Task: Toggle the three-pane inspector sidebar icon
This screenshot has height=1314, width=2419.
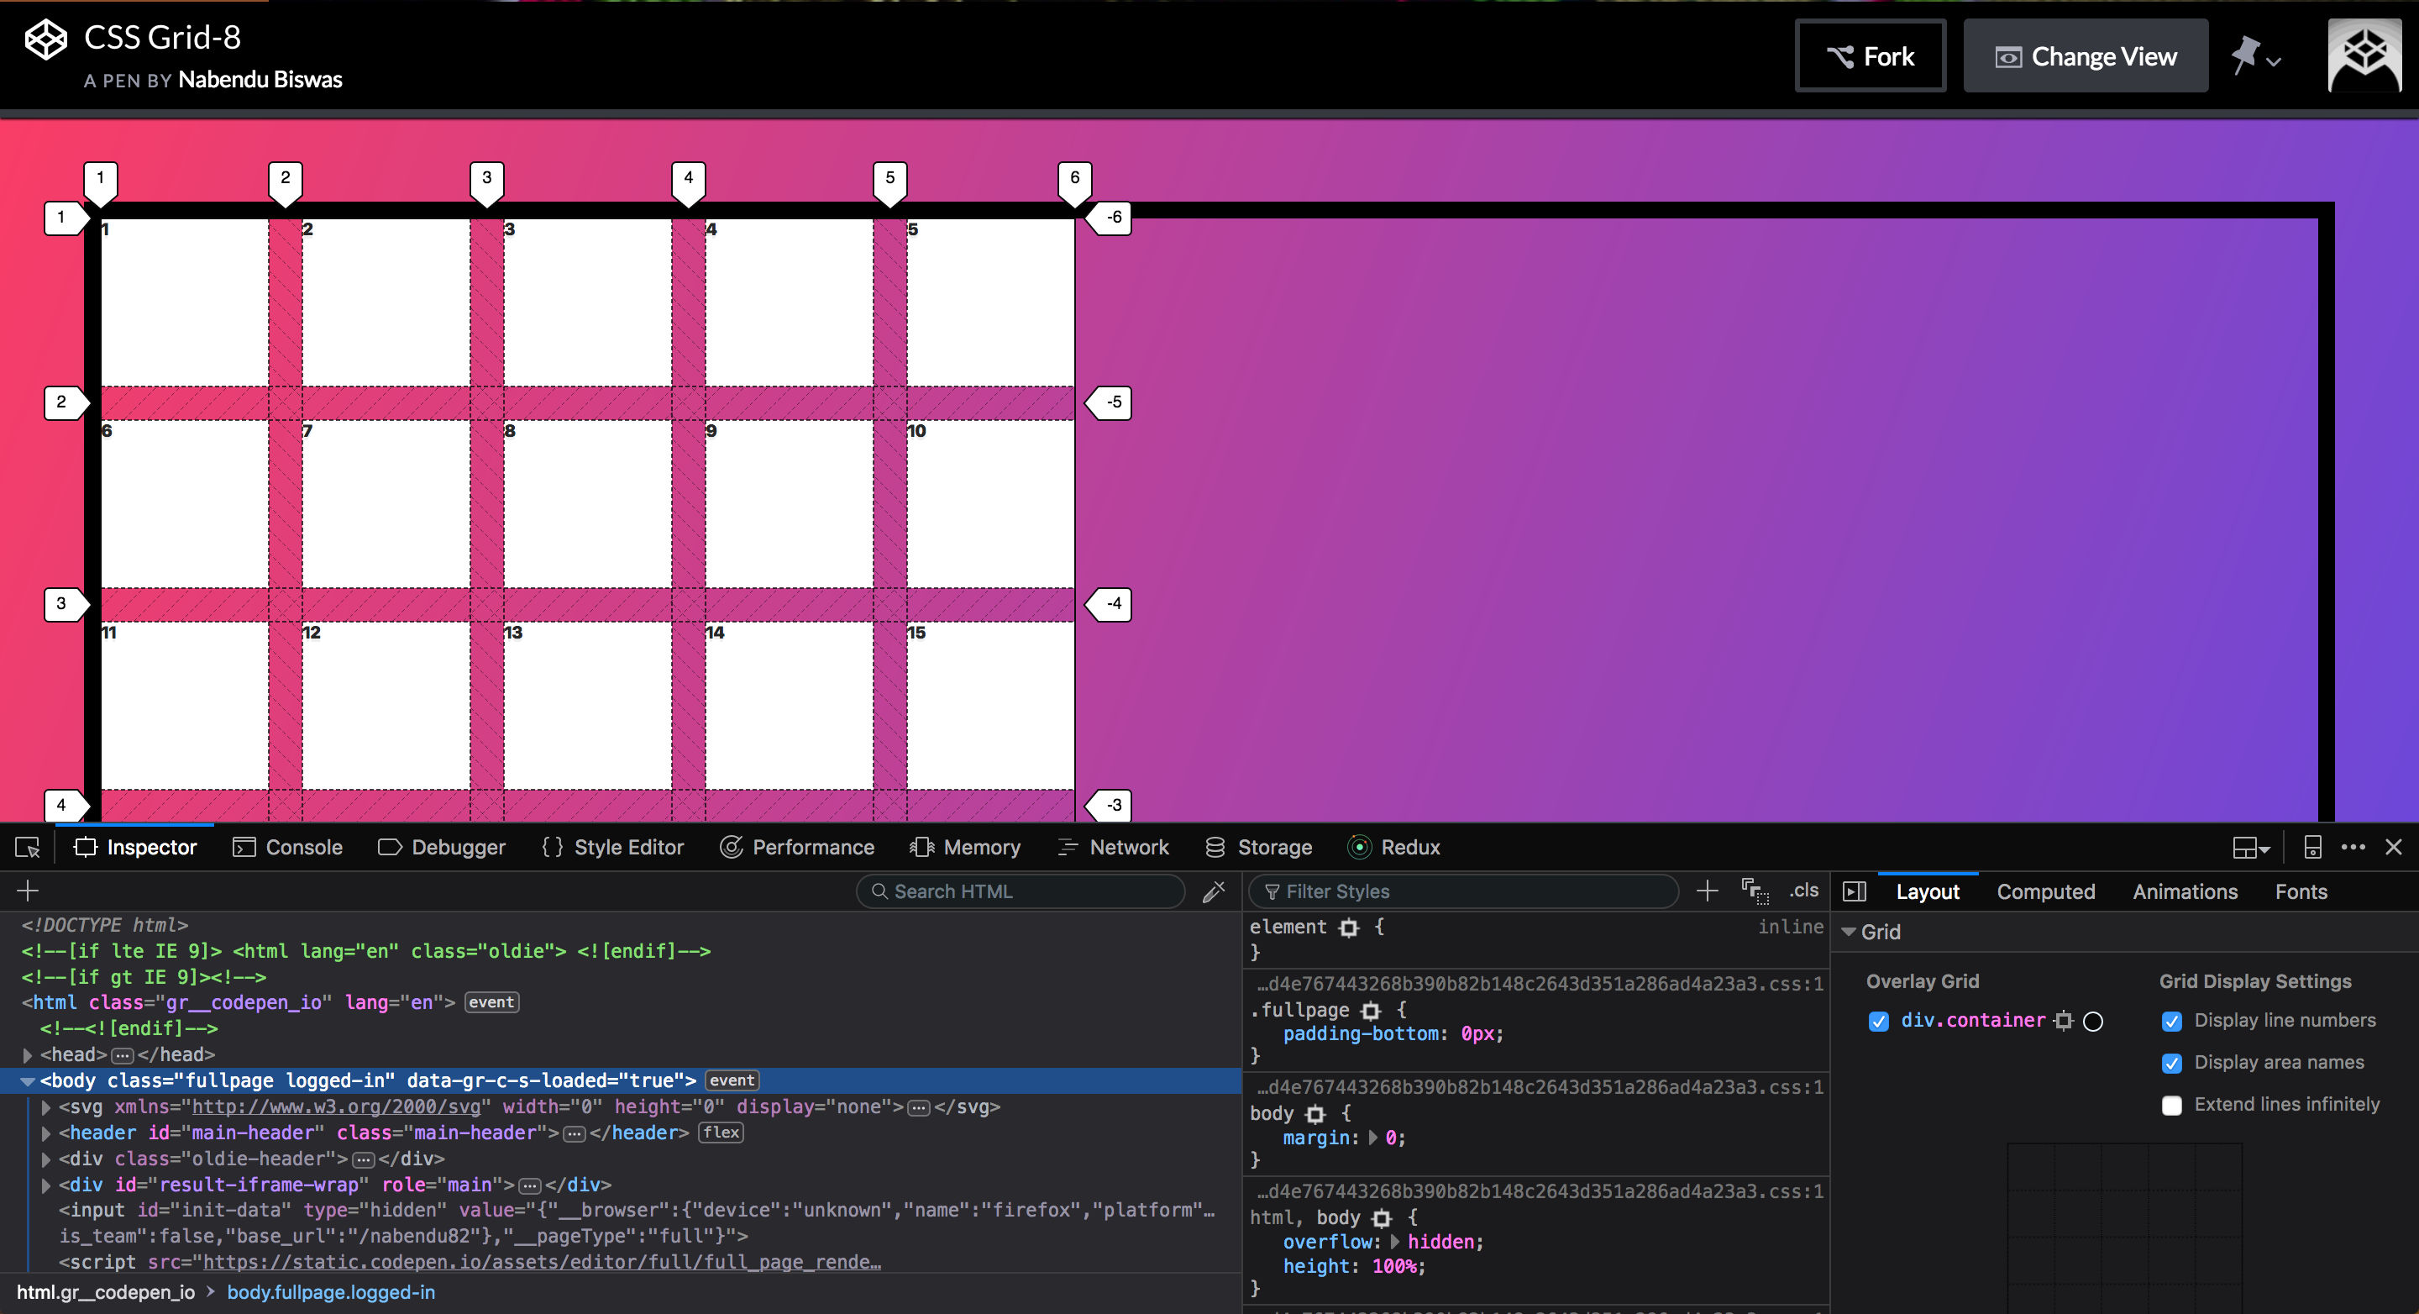Action: (x=1855, y=891)
